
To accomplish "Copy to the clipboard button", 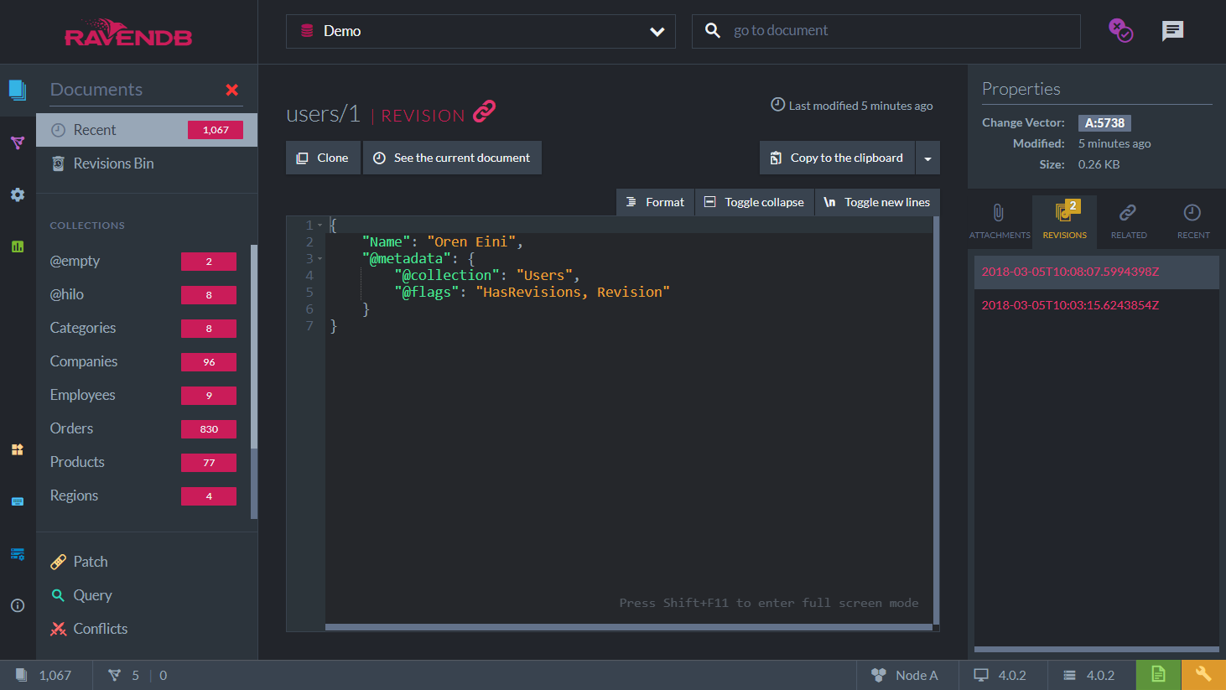I will click(837, 158).
